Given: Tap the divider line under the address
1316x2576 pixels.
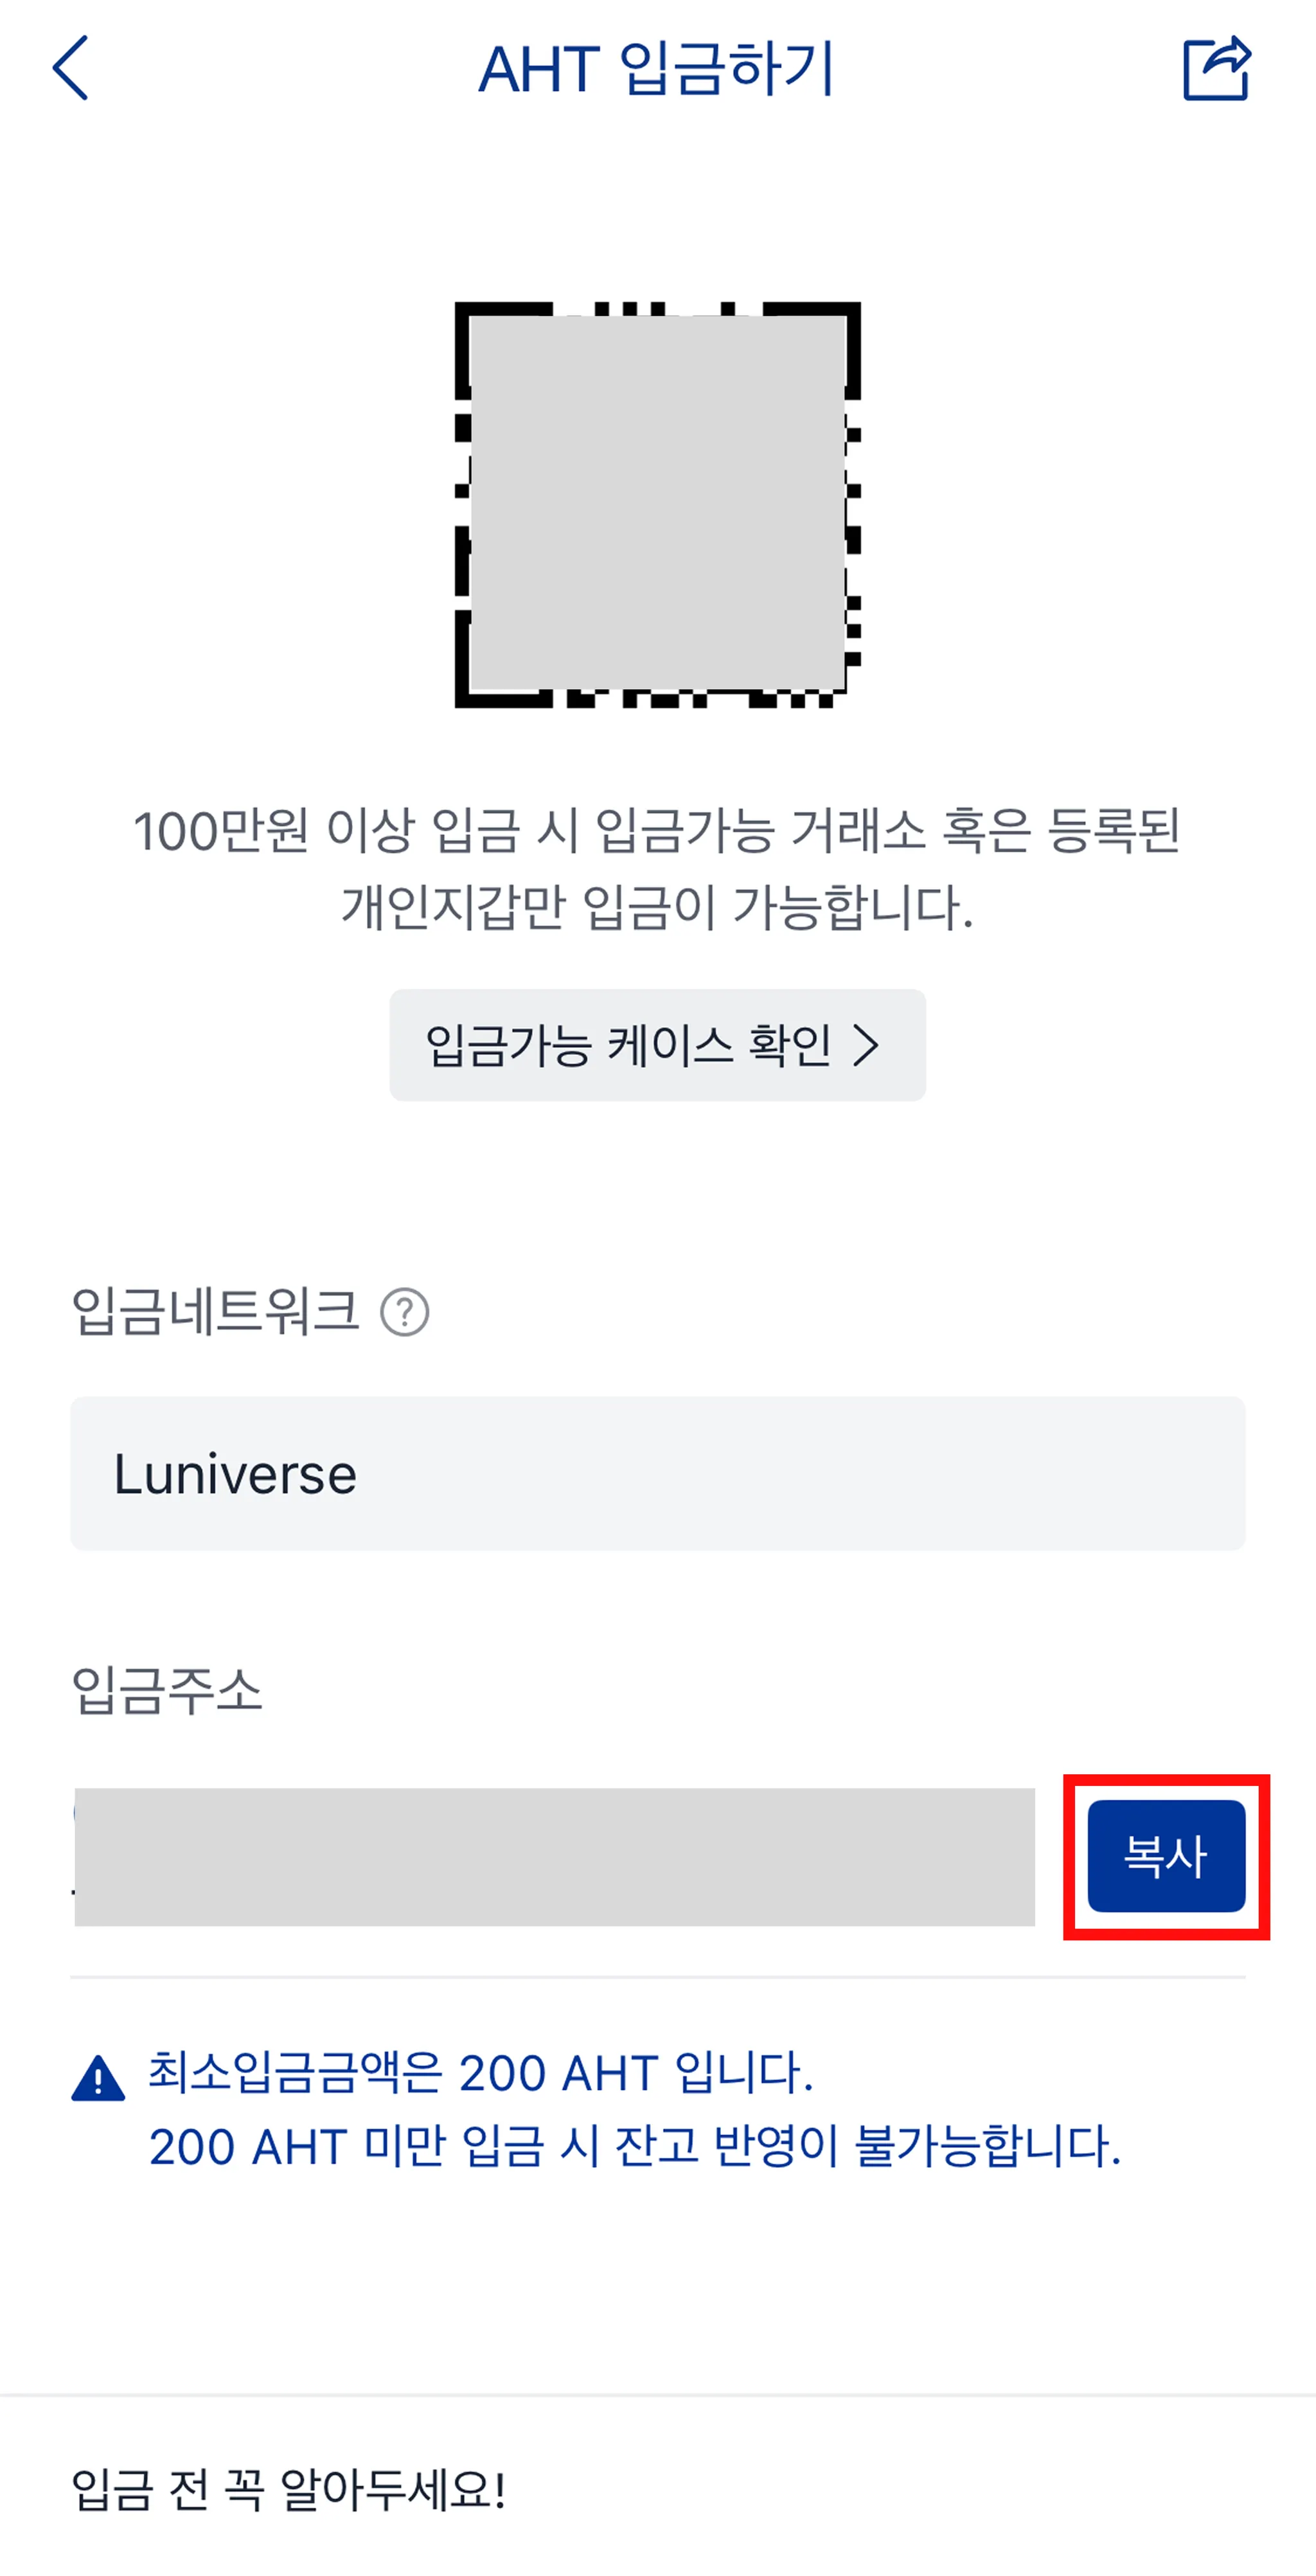Looking at the screenshot, I should pos(657,1976).
